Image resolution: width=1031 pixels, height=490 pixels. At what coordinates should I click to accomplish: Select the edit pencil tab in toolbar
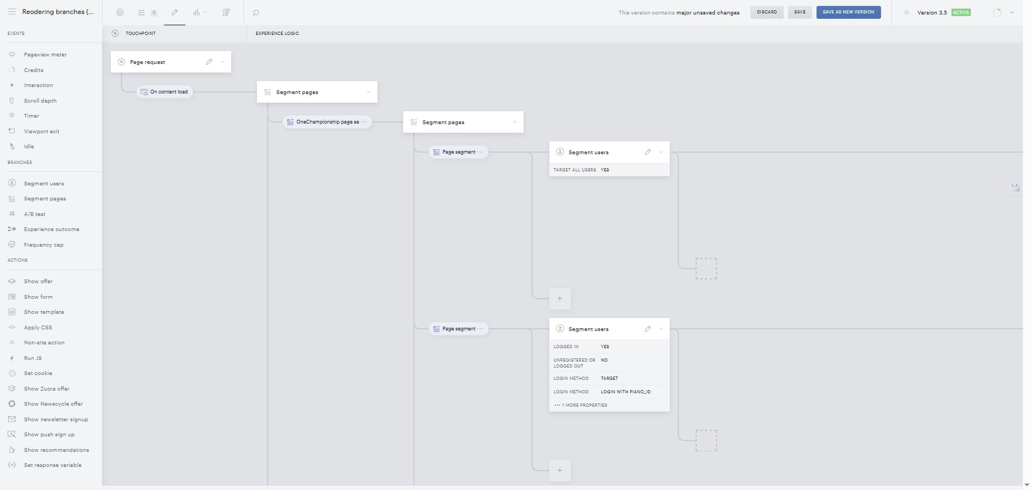(x=175, y=12)
